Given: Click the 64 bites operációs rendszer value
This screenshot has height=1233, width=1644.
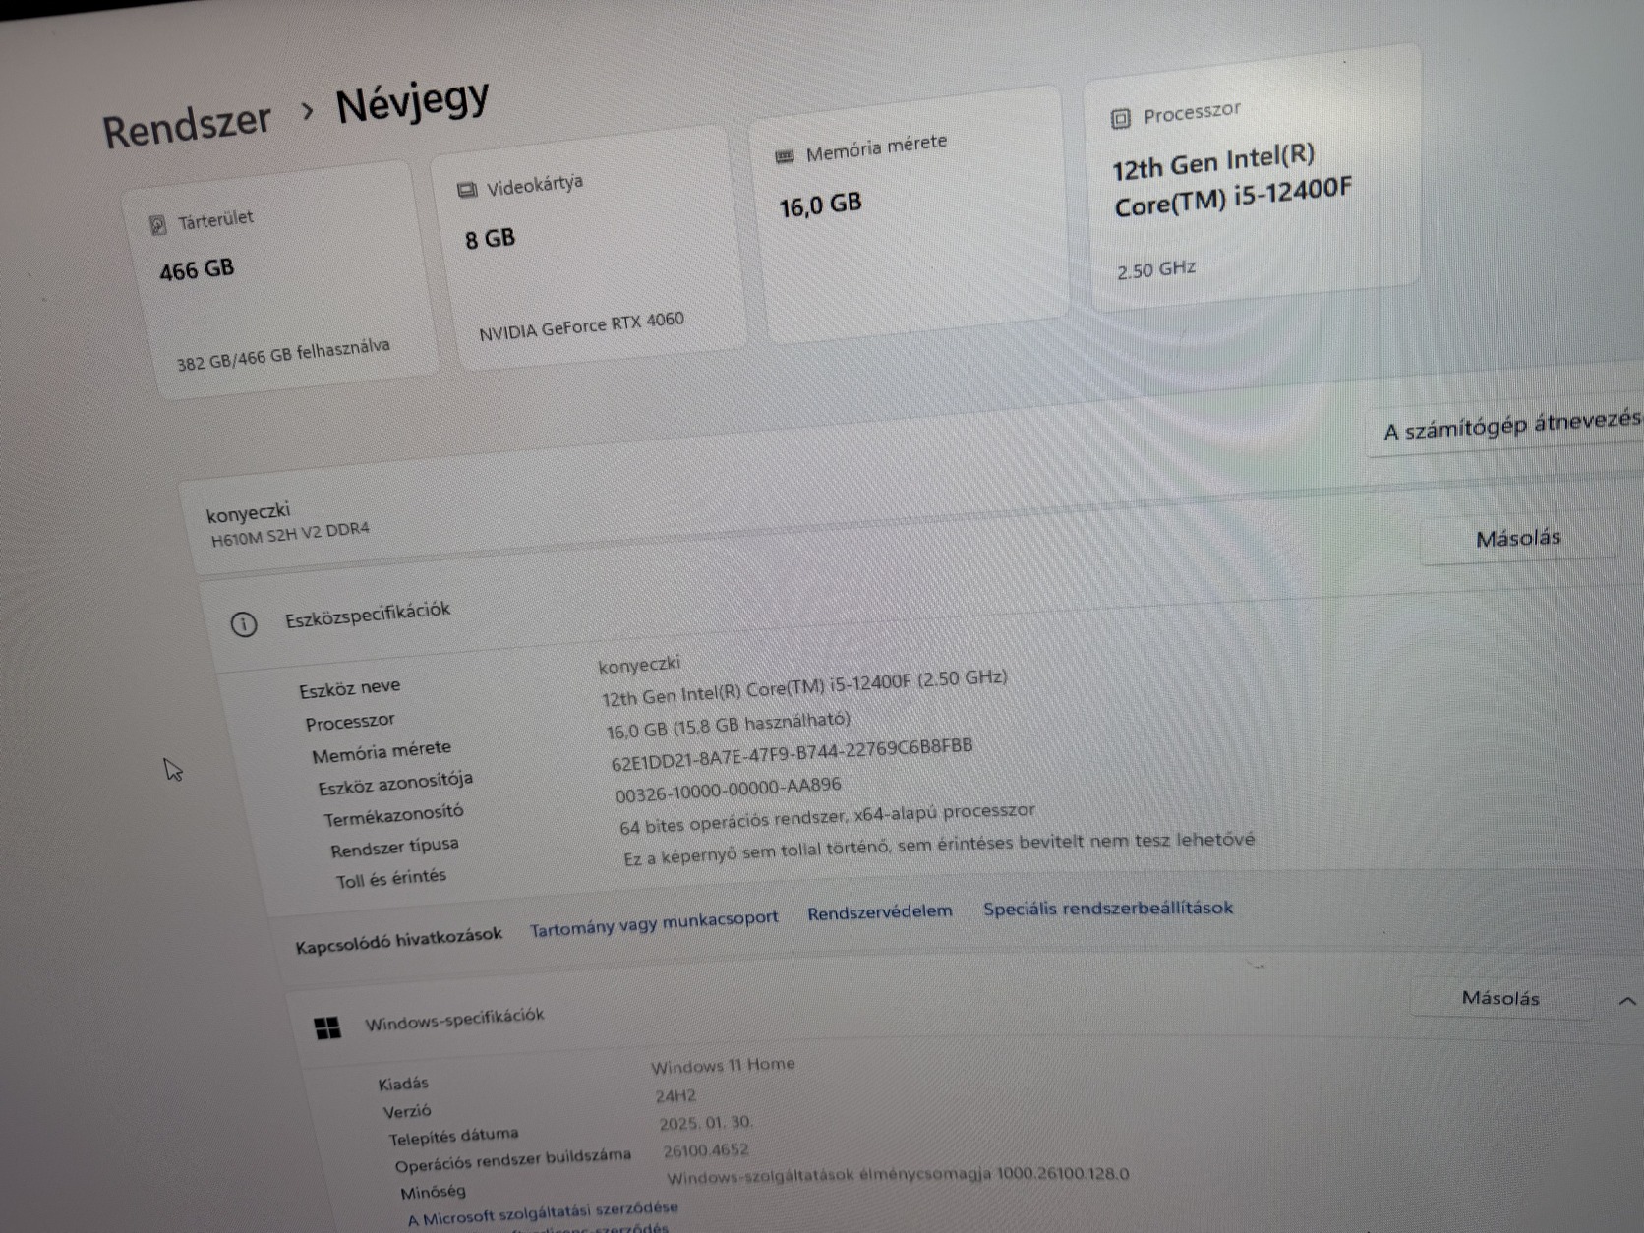Looking at the screenshot, I should click(827, 818).
